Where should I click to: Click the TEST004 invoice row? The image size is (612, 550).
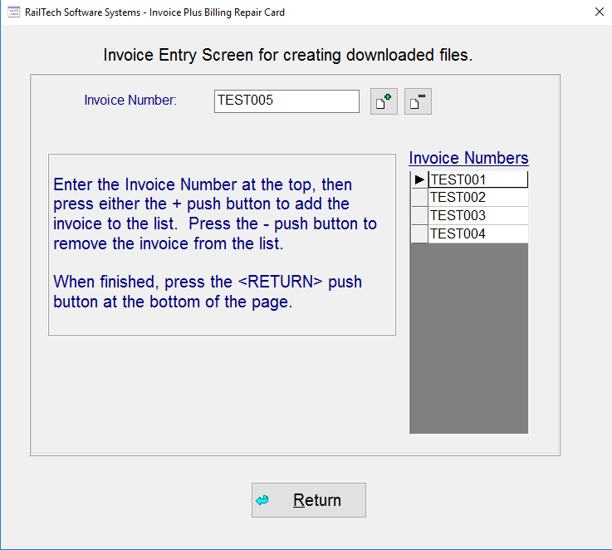(x=477, y=234)
